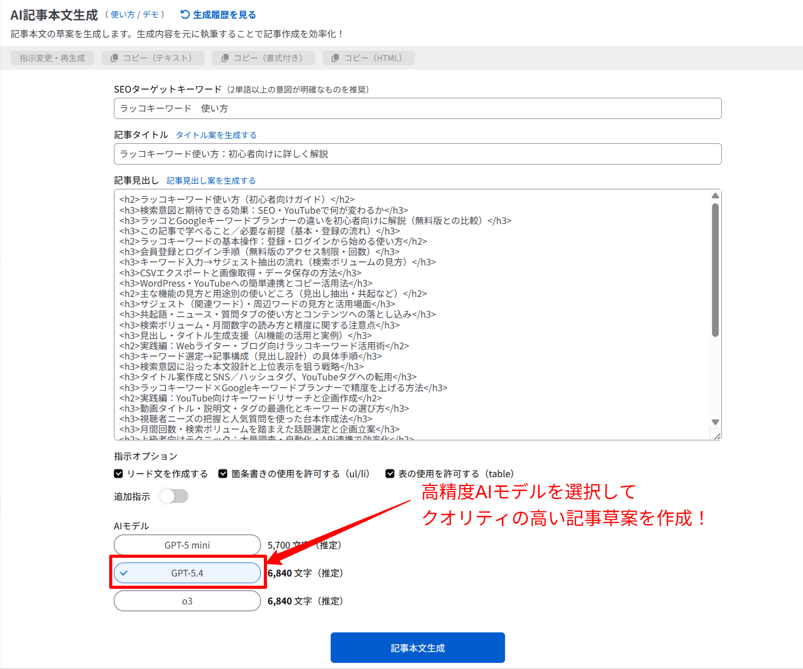803x669 pixels.
Task: Click the copy icon in コピー(テキスト)
Action: pyautogui.click(x=114, y=58)
